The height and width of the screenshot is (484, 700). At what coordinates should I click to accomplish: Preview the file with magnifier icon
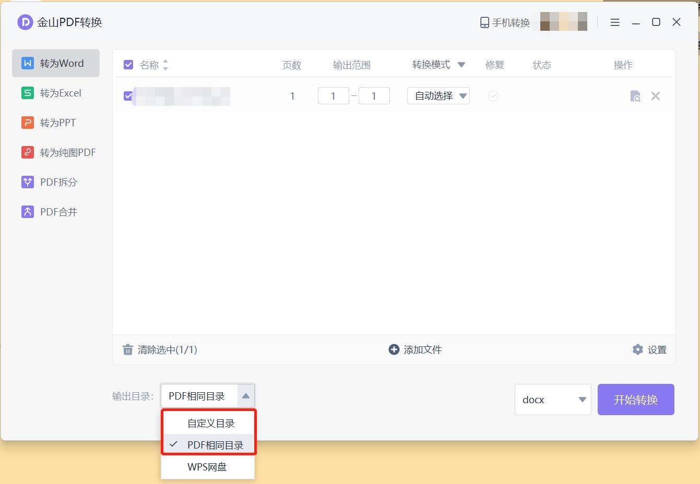[x=635, y=96]
